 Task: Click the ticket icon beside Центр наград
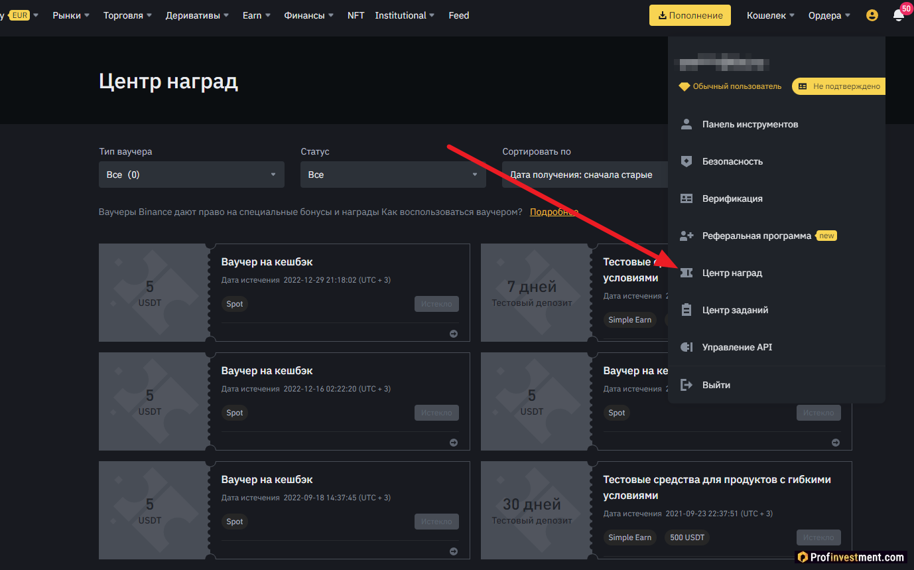[x=686, y=273]
